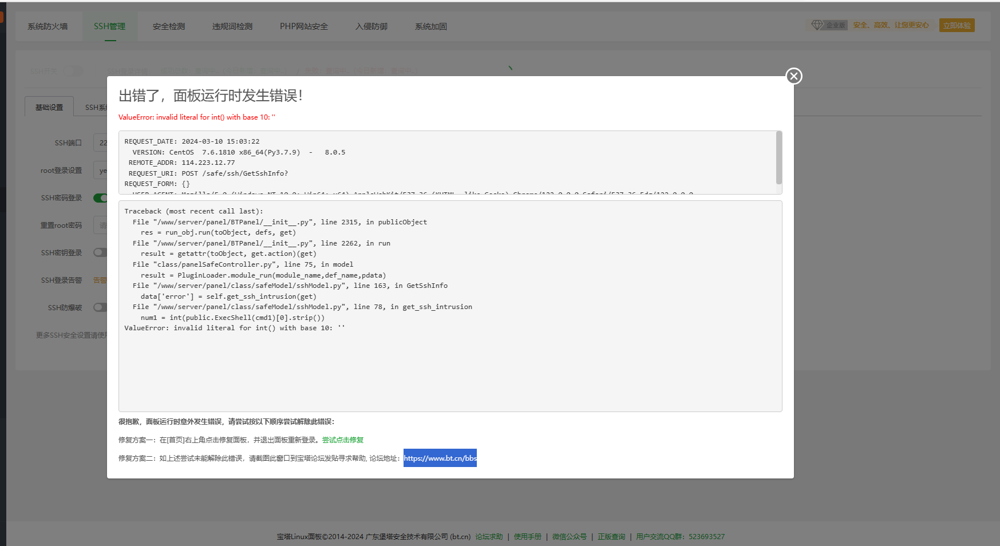Click the sshModel.py line 78 get_ssh_intrusion entry
This screenshot has width=1000, height=546.
tap(302, 307)
